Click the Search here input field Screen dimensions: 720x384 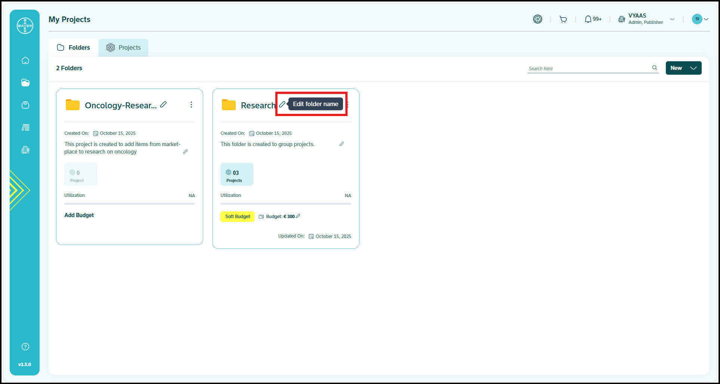pos(588,68)
